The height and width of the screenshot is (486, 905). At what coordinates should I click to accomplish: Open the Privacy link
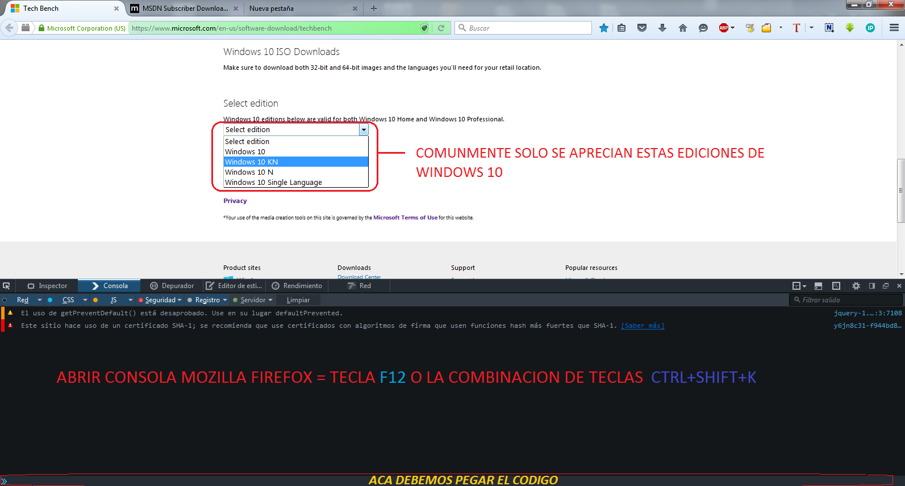point(235,201)
